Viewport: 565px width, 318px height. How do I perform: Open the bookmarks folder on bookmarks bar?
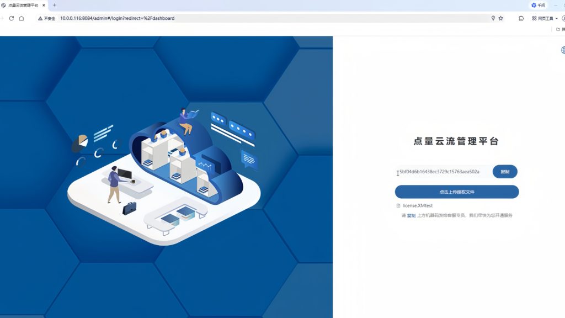tap(559, 29)
